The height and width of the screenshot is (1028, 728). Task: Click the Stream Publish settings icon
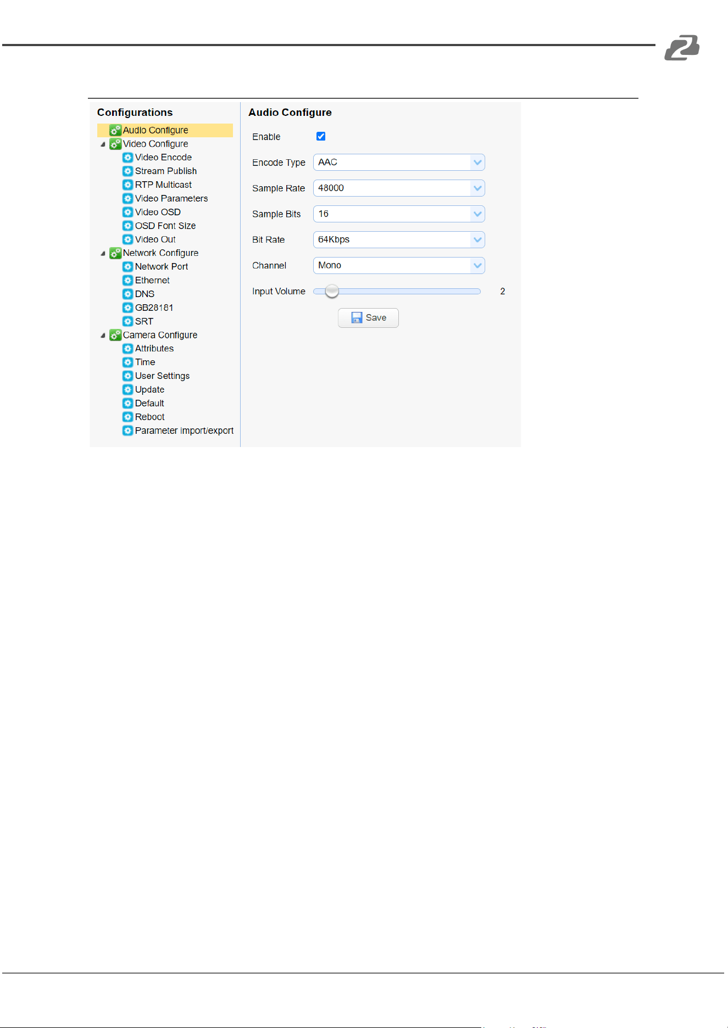[x=127, y=171]
